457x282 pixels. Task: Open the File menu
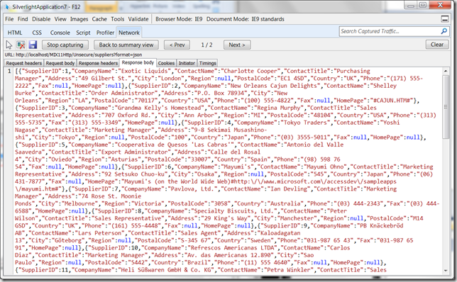click(x=9, y=19)
